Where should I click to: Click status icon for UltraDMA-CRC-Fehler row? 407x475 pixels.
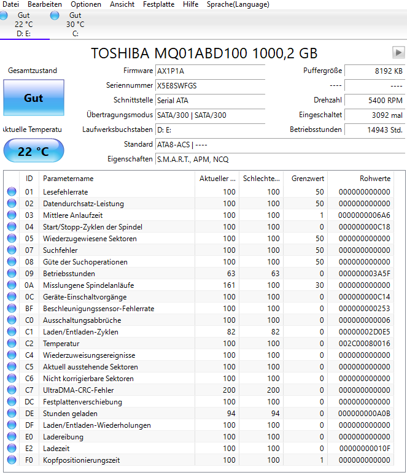coord(12,390)
